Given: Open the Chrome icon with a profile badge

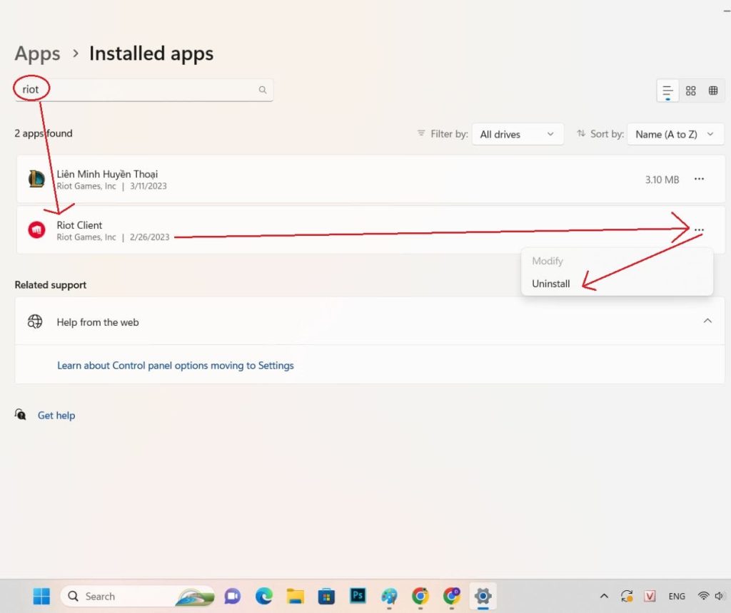Looking at the screenshot, I should [452, 596].
